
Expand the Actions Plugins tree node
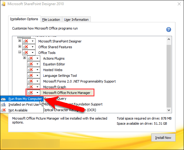24,58
